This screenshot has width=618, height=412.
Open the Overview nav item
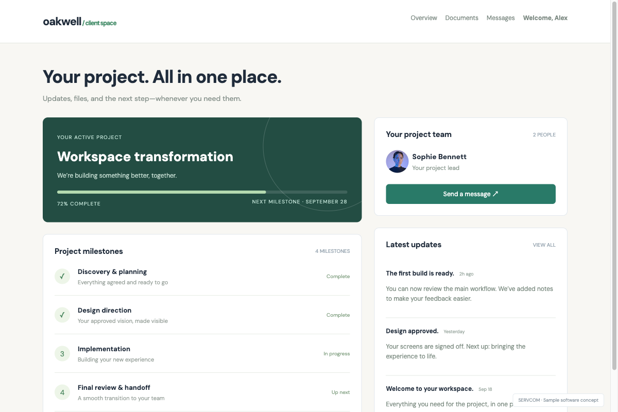click(424, 18)
